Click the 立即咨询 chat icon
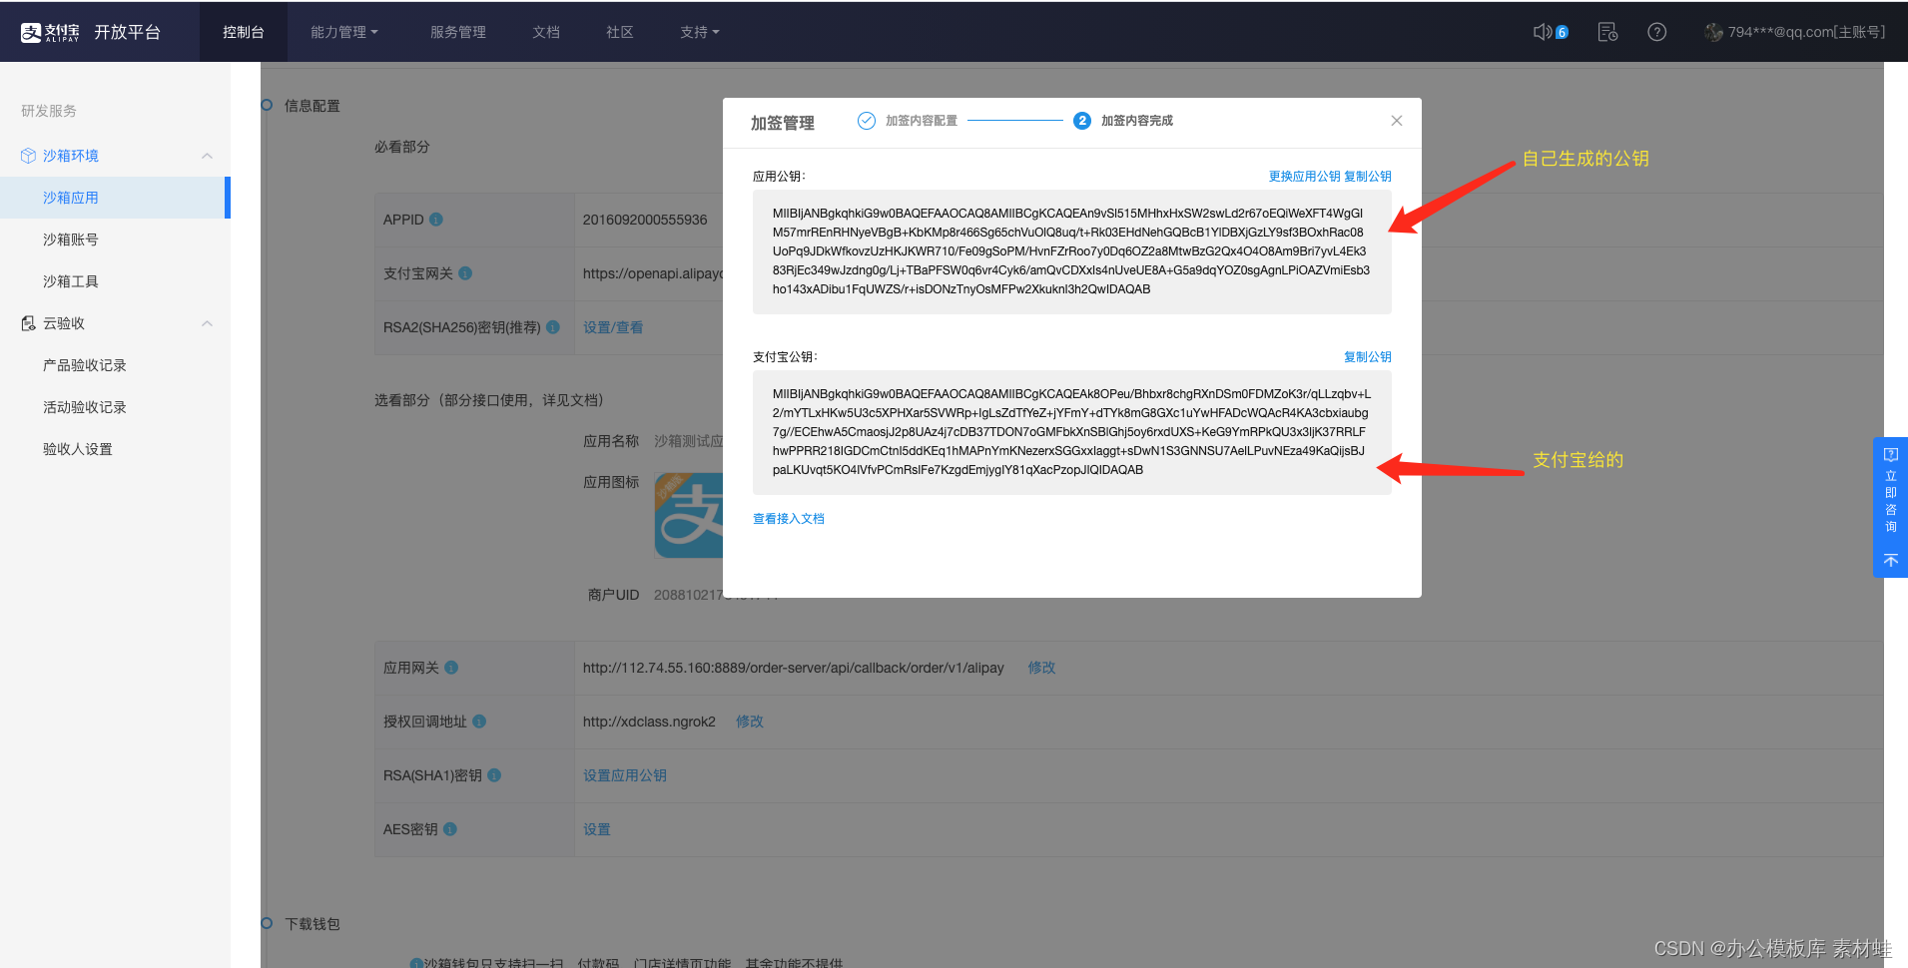This screenshot has width=1908, height=968. pos(1891,455)
